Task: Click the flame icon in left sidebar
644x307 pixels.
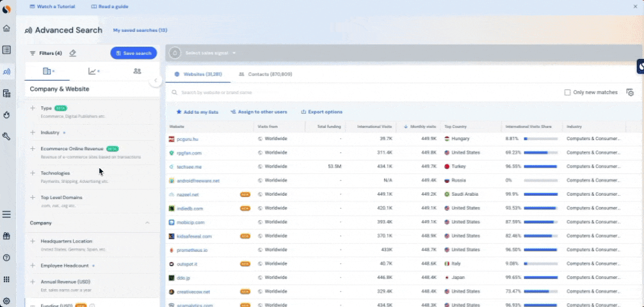Action: (6, 115)
